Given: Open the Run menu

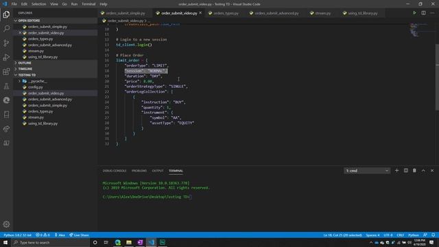Looking at the screenshot, I should click(x=74, y=4).
